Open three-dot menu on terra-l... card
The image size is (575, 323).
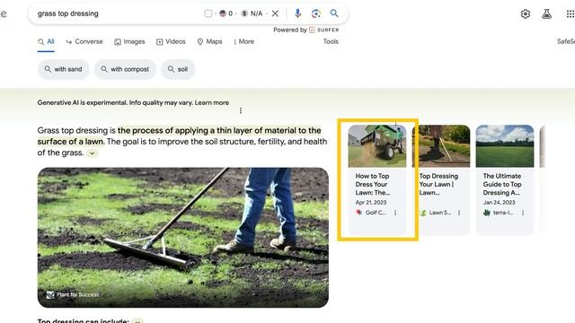(523, 213)
